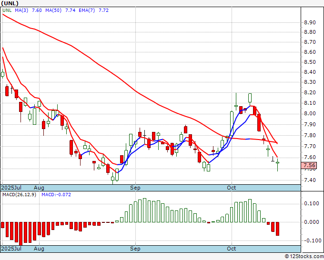Click the 8.60 price axis label
The image size is (324, 260).
coord(310,52)
